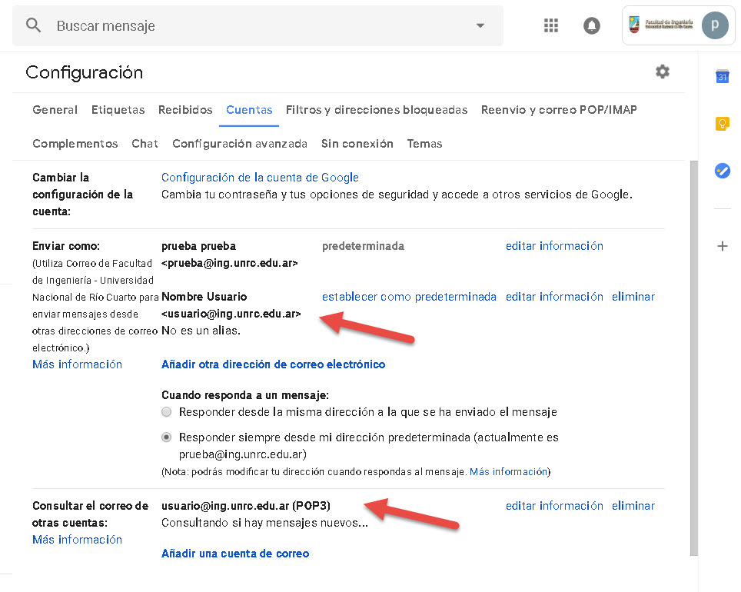
Task: Open Google Tasks in side panel
Action: tap(722, 171)
